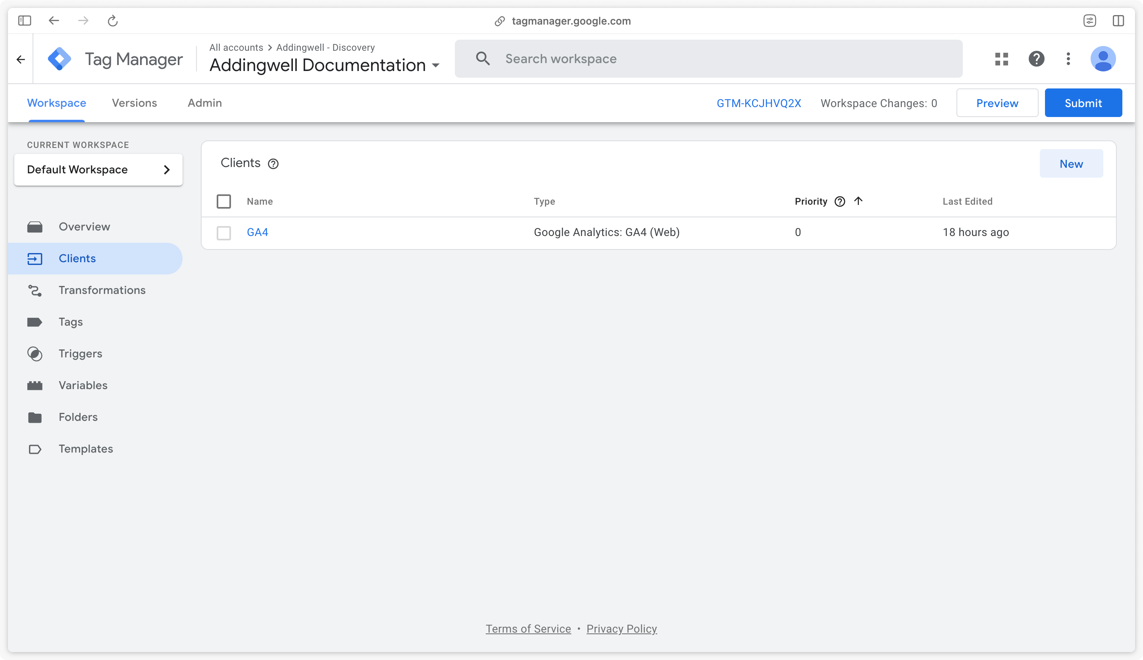Click the Google Analytics: GA4 (Web) type cell
The width and height of the screenshot is (1143, 660).
(606, 232)
